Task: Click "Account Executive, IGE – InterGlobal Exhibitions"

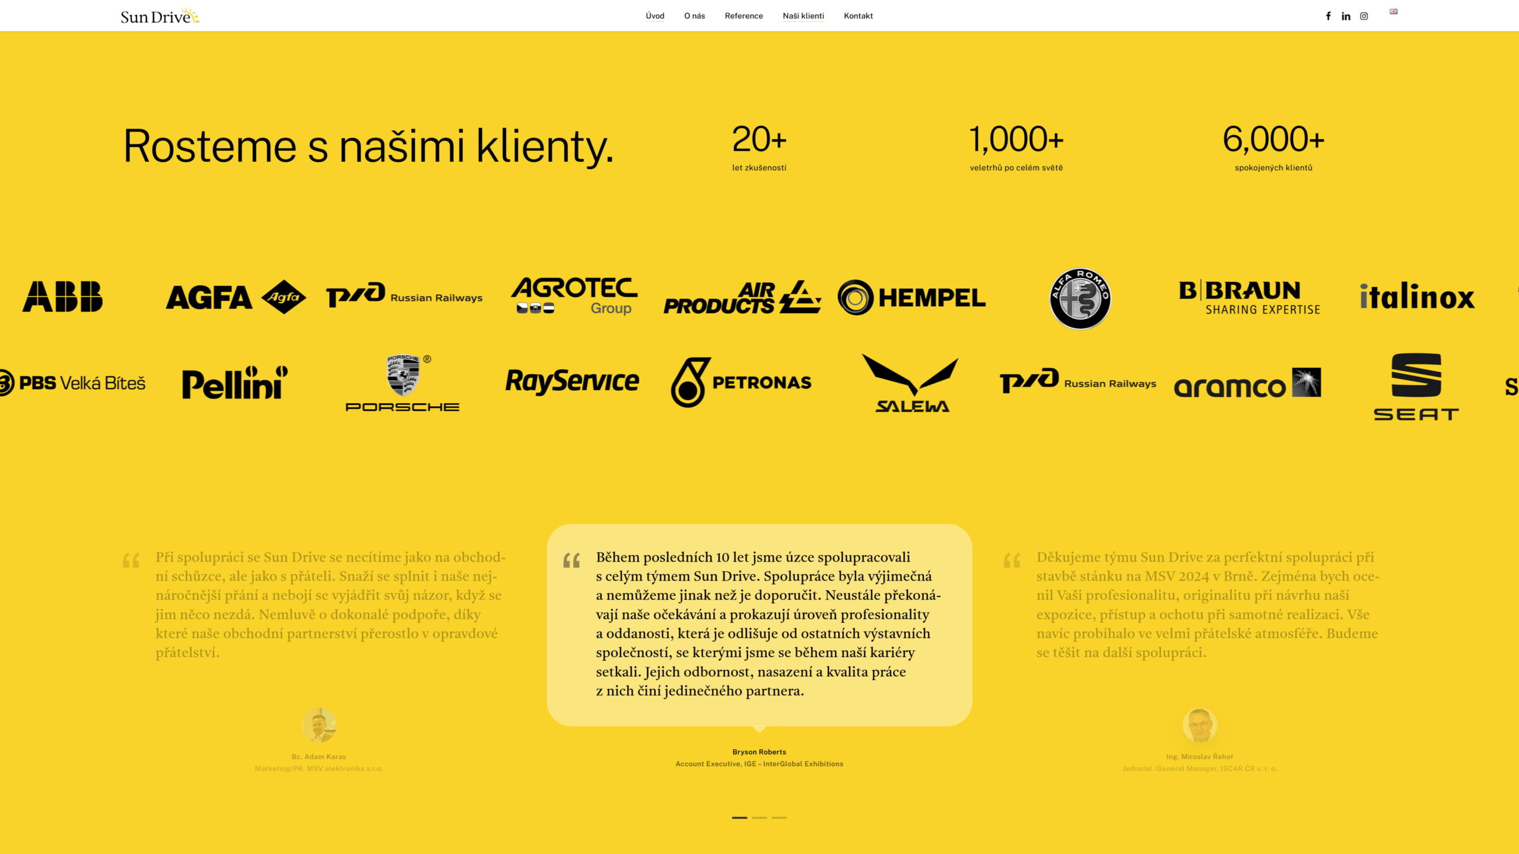Action: pyautogui.click(x=759, y=764)
